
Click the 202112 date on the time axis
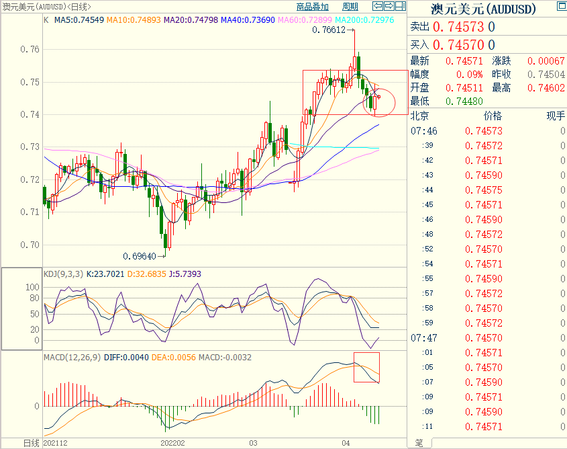pos(55,443)
